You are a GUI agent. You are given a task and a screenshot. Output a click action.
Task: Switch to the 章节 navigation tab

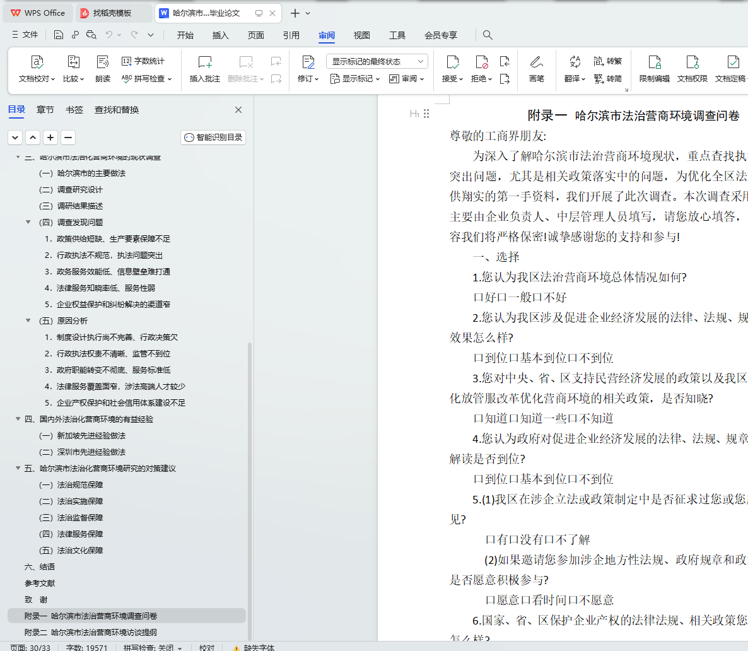[45, 110]
